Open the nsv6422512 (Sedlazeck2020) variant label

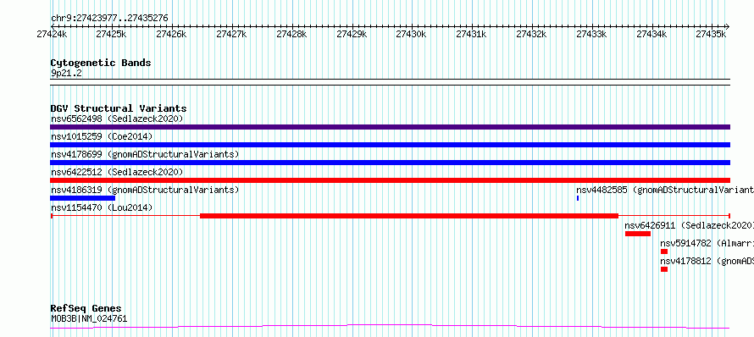click(117, 172)
